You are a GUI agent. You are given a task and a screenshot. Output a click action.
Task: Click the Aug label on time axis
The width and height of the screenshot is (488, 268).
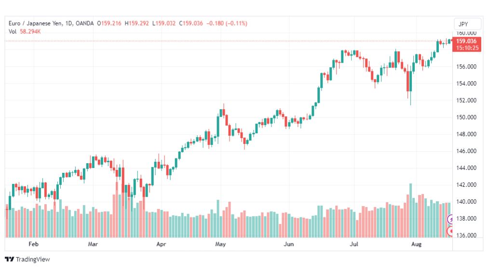[416, 244]
